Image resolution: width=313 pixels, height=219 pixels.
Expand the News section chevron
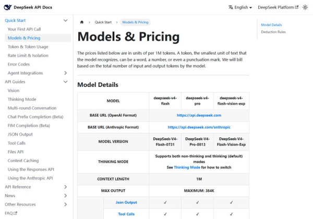[66, 196]
